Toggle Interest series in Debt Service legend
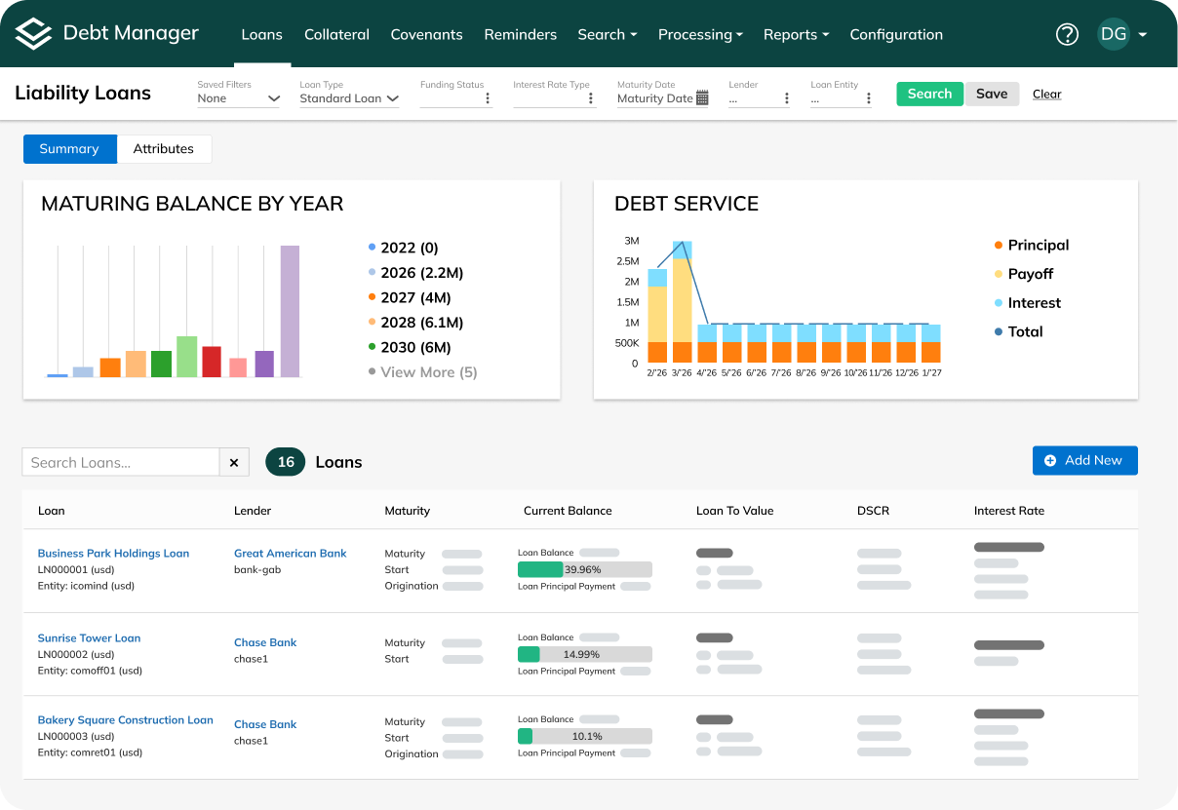 [x=1028, y=303]
